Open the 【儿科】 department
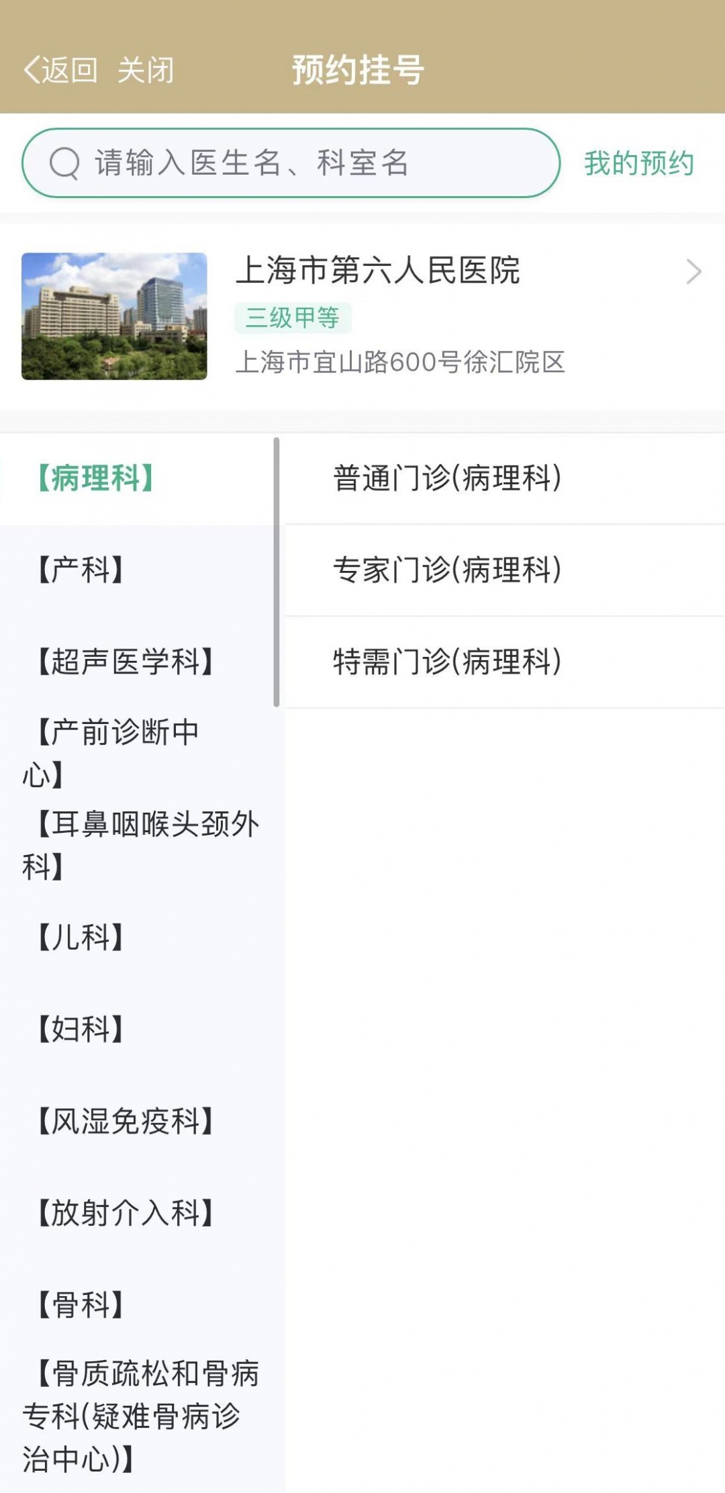This screenshot has height=1493, width=725. click(81, 937)
